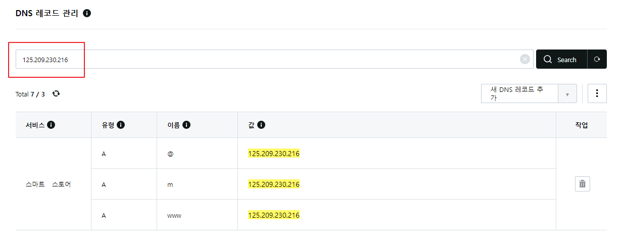Click info icon beside 유형 column header
The height and width of the screenshot is (244, 622).
click(x=121, y=125)
